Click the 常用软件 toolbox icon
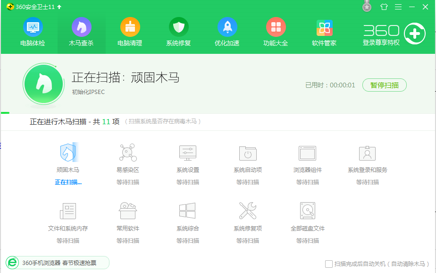The image size is (436, 273). click(x=128, y=211)
